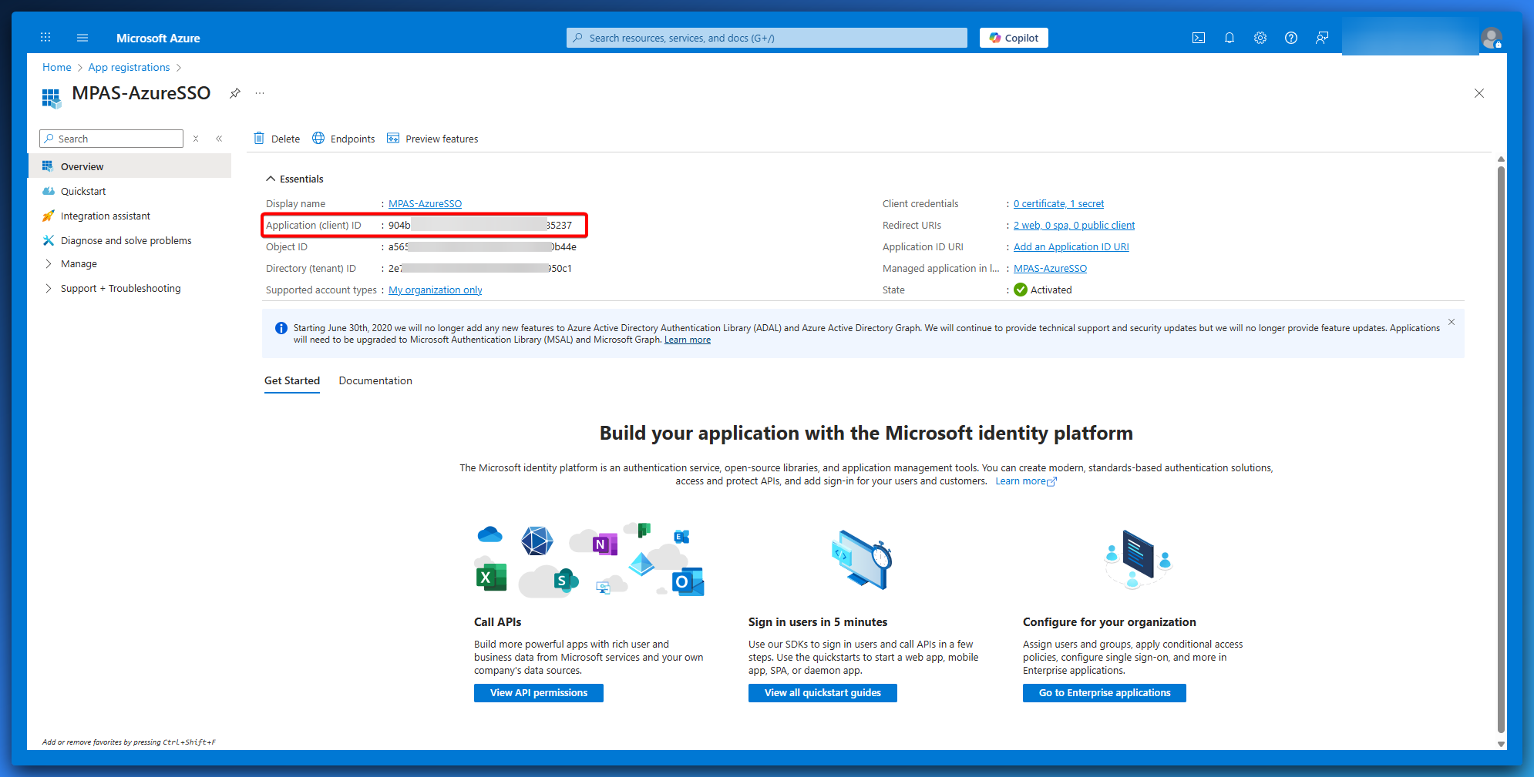Click the Application (client) ID value
Viewport: 1534px width, 777px height.
coord(480,225)
